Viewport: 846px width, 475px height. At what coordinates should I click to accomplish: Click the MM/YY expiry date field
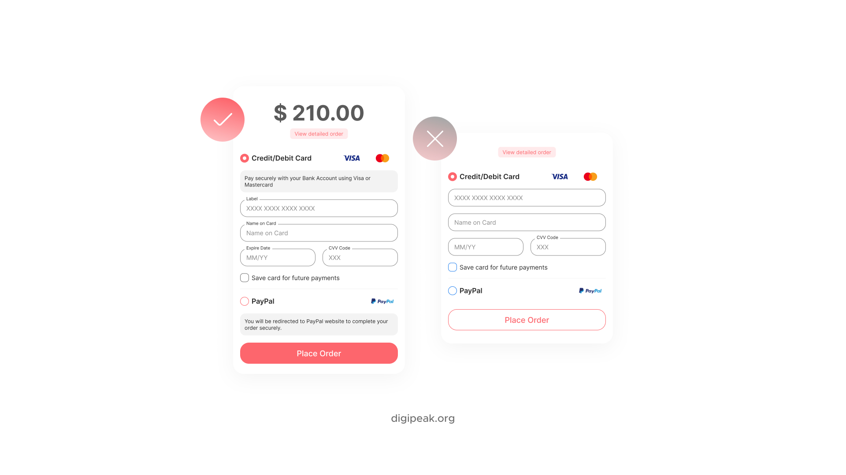(277, 257)
